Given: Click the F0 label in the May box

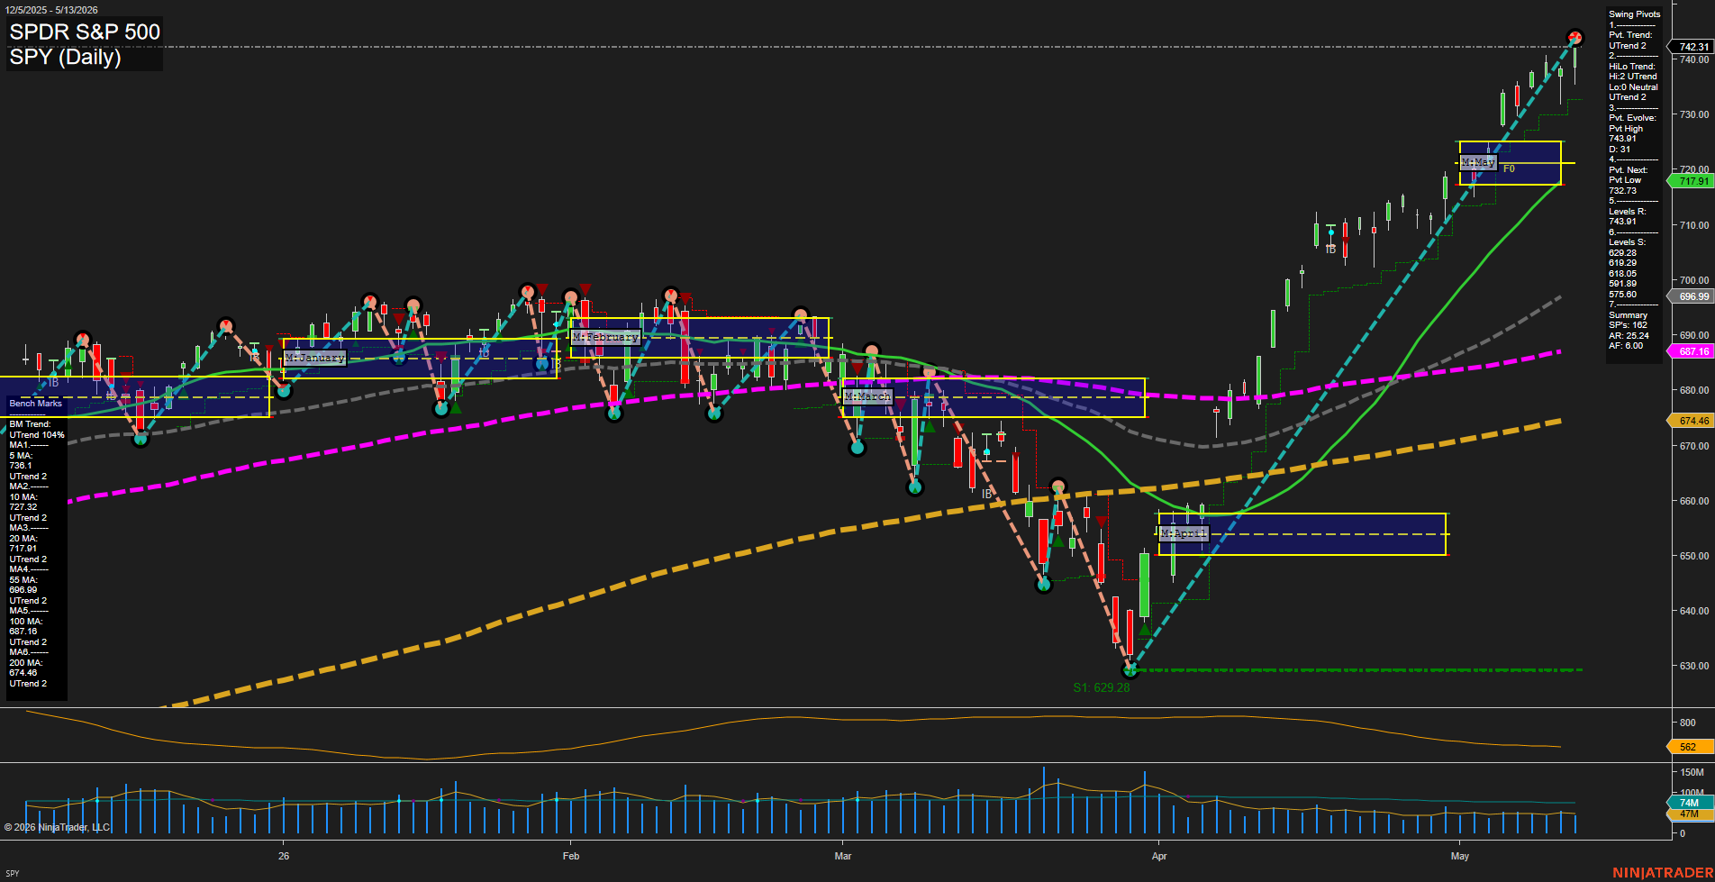Looking at the screenshot, I should click(1509, 168).
